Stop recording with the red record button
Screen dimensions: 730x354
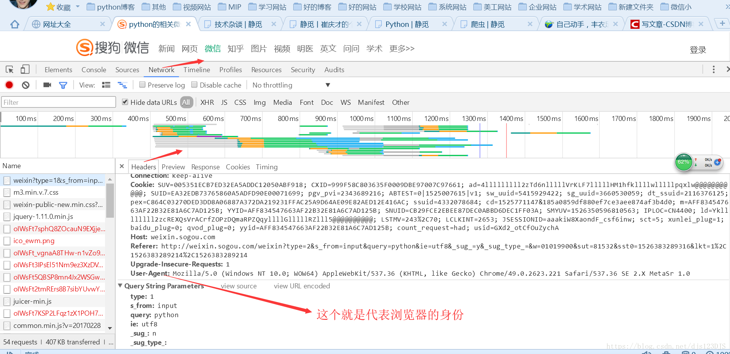click(x=9, y=85)
